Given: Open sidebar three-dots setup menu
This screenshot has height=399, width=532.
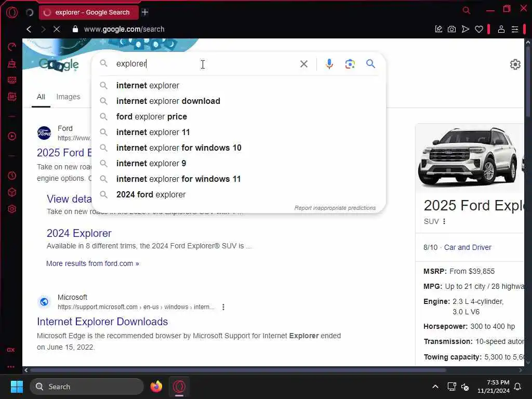Looking at the screenshot, I should point(11,366).
